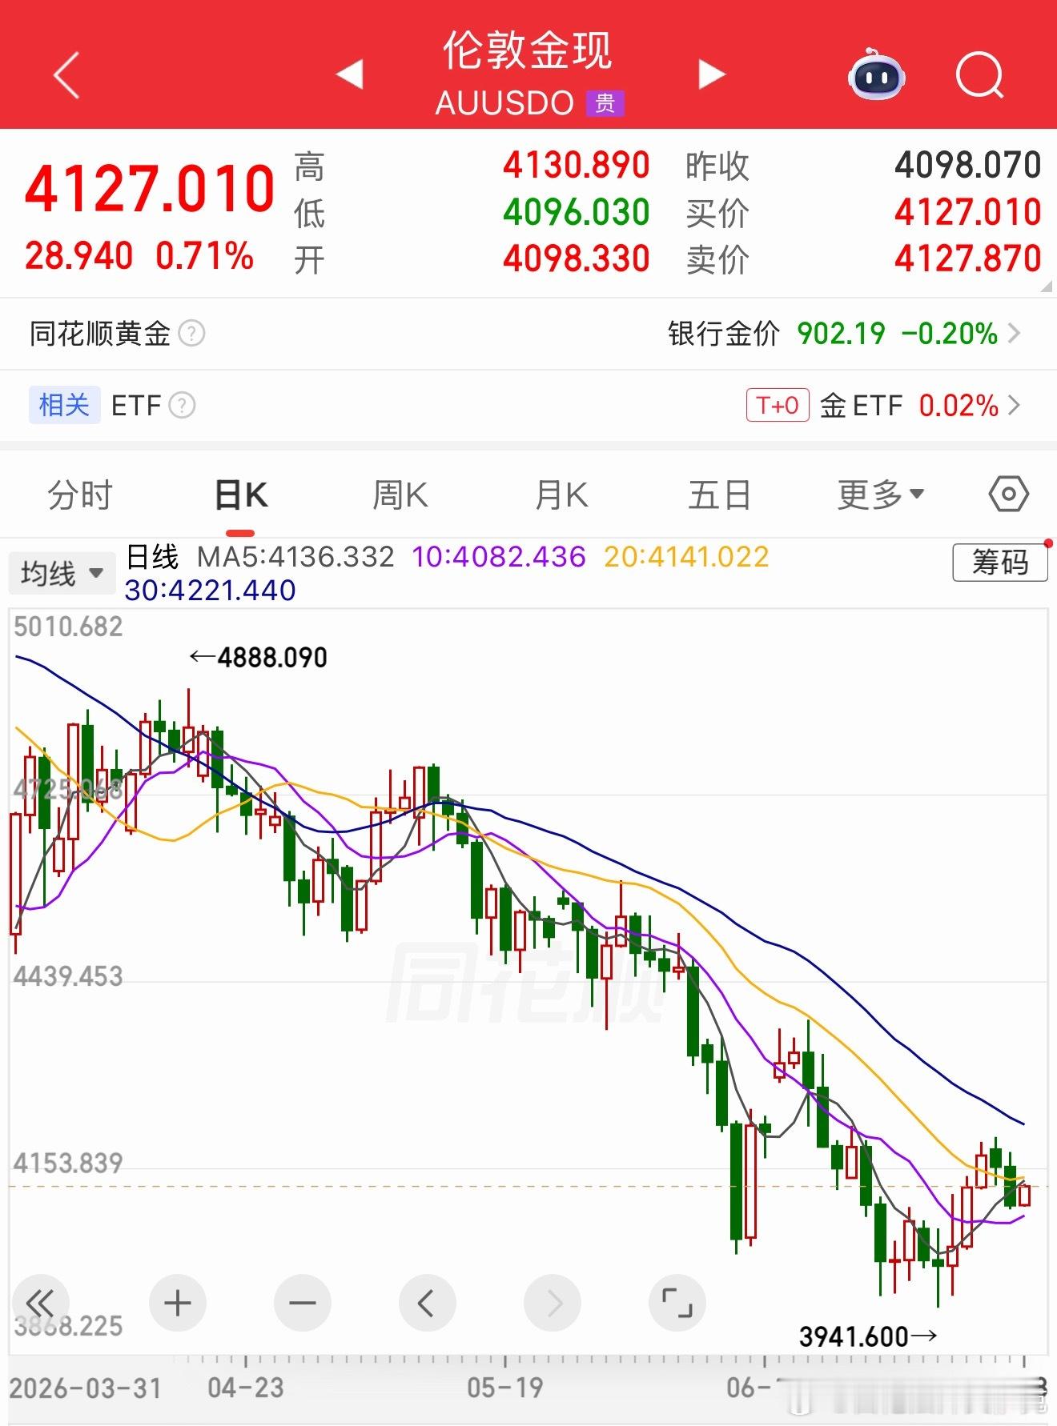The width and height of the screenshot is (1057, 1426).
Task: Tap change percentage 0.71%
Action: (x=205, y=256)
